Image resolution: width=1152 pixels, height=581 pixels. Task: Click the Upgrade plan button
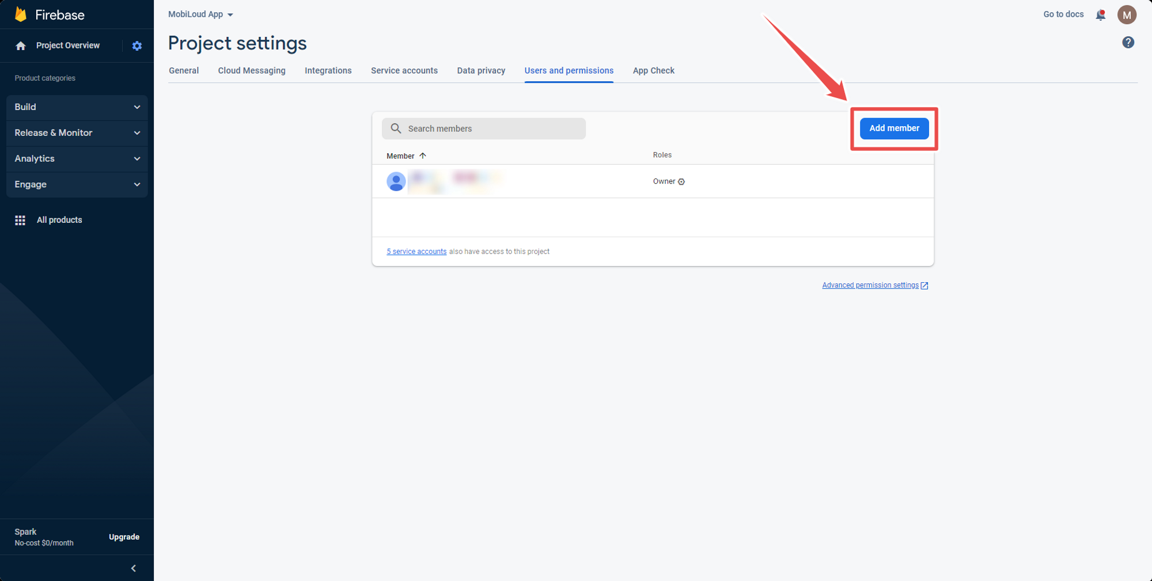click(x=124, y=537)
